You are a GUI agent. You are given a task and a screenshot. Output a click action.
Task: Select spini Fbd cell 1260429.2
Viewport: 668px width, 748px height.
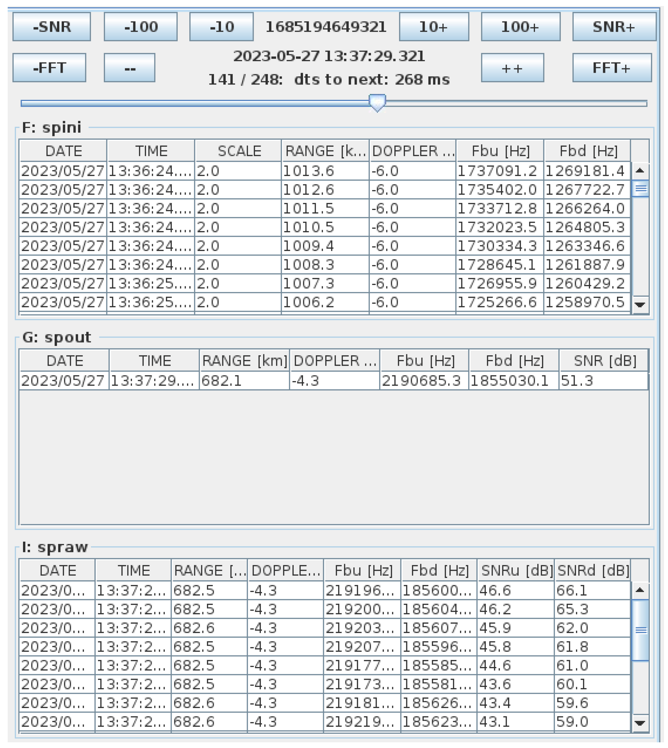tap(587, 283)
